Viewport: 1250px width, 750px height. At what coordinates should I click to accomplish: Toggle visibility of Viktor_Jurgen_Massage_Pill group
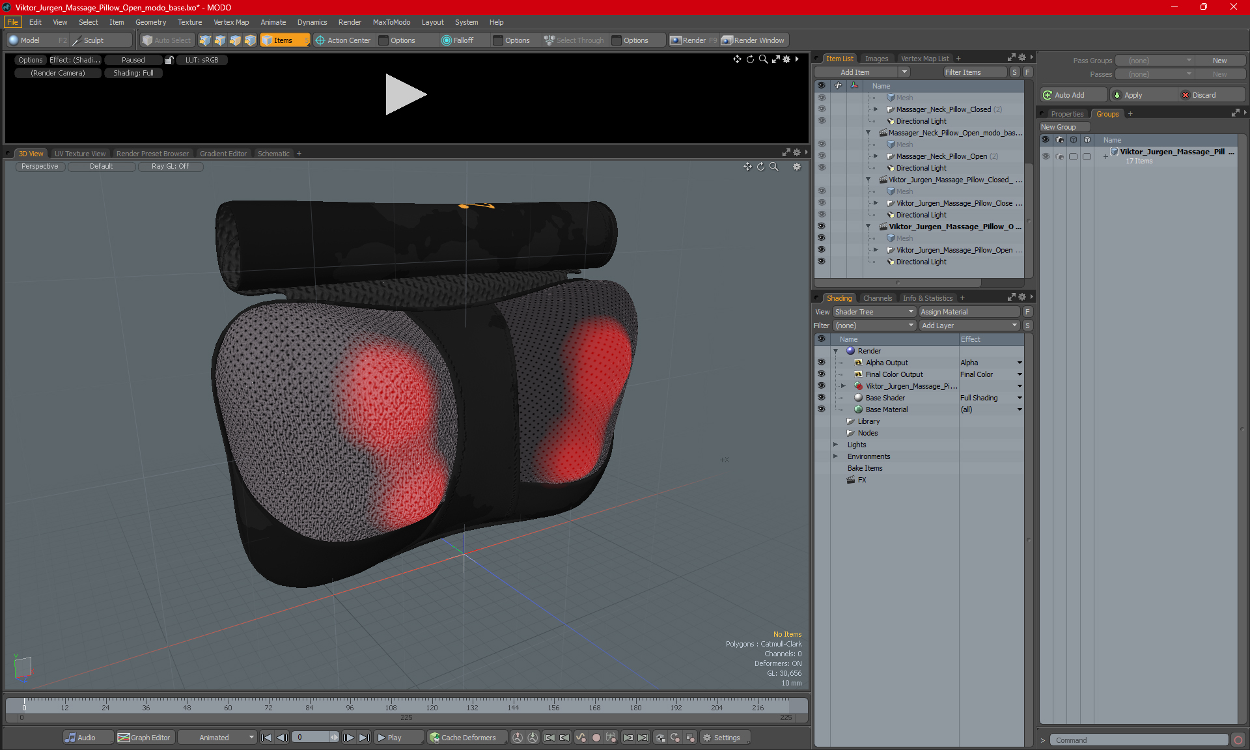pyautogui.click(x=1046, y=156)
